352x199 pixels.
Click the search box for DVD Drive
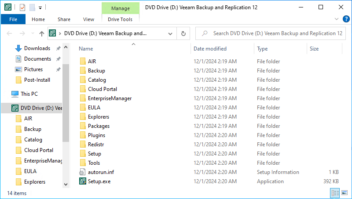[271, 33]
